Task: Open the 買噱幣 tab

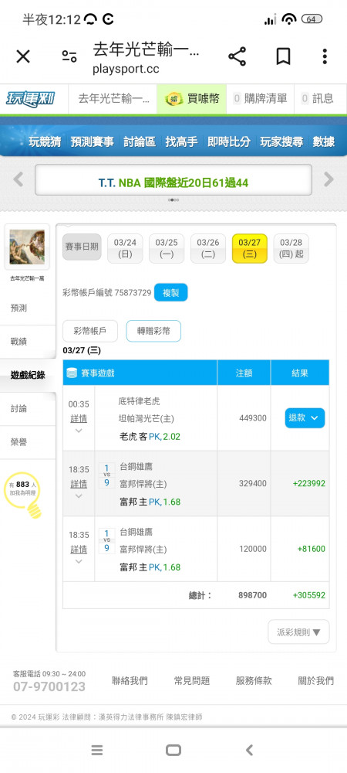Action: 192,99
